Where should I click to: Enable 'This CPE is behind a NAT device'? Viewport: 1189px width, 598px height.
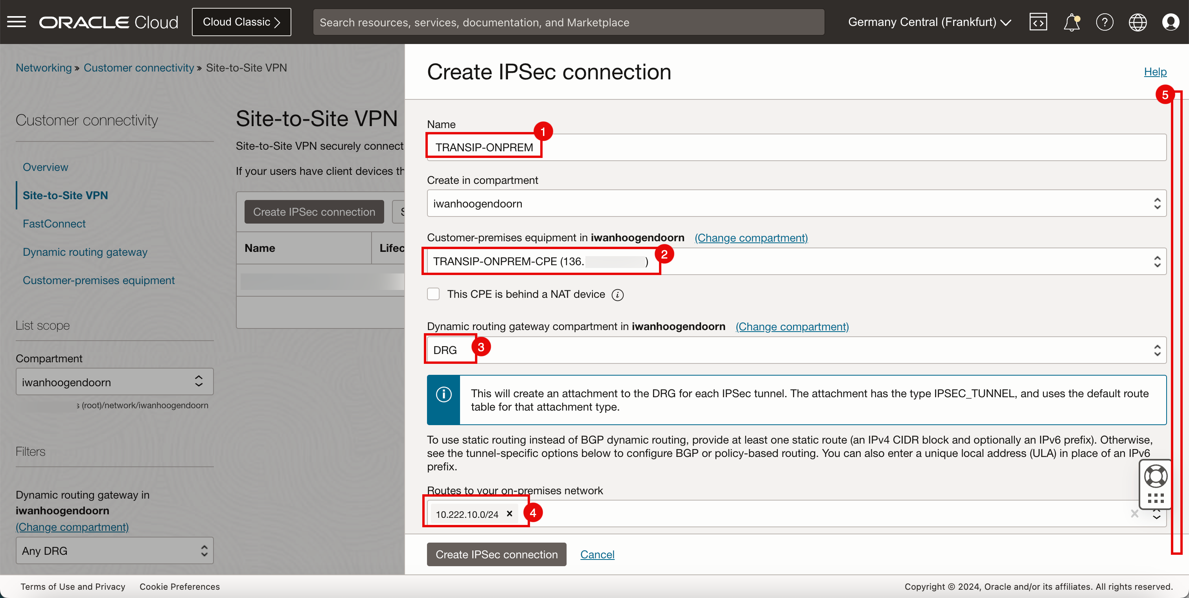coord(433,294)
